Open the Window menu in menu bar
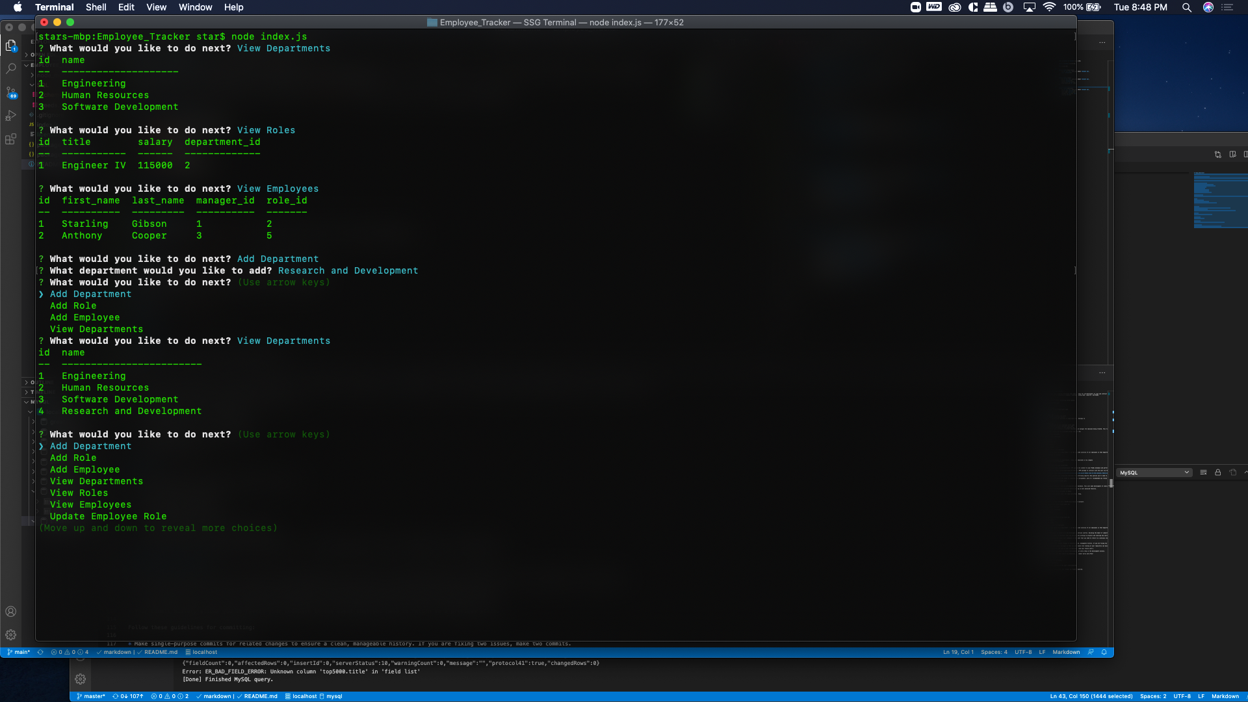This screenshot has width=1248, height=702. coord(195,7)
